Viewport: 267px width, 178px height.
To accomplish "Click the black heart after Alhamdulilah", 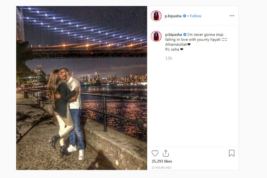I will point(189,44).
